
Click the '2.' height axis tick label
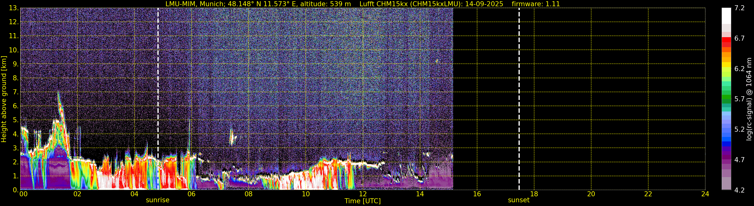(16, 162)
